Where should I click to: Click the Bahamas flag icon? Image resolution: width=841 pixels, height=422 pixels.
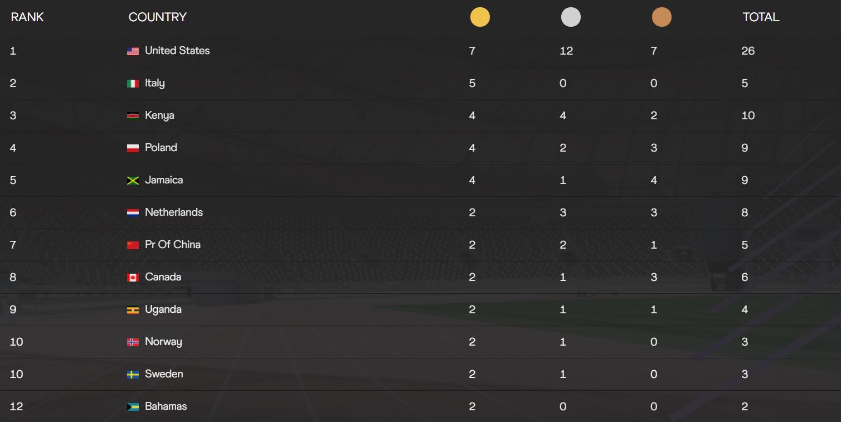tap(133, 407)
